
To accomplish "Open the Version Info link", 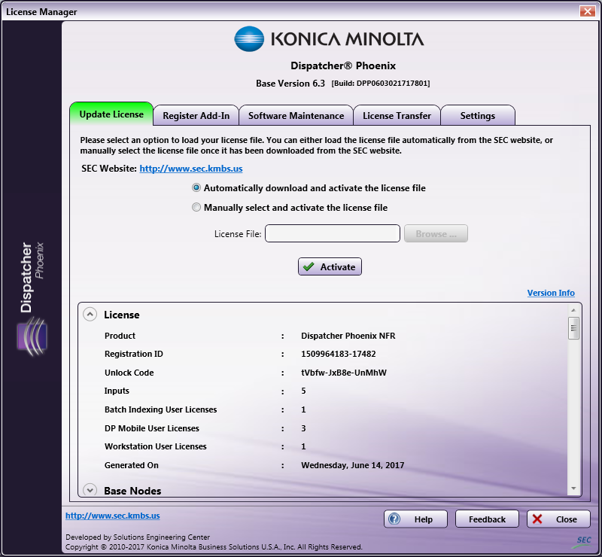I will point(551,293).
